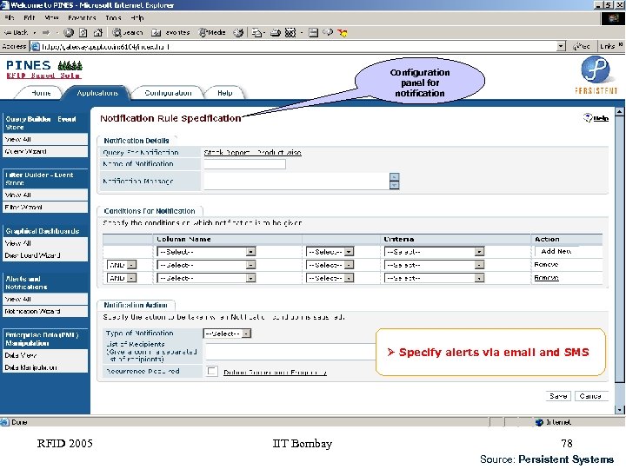Image resolution: width=626 pixels, height=469 pixels.
Task: Open the File menu
Action: [10, 17]
